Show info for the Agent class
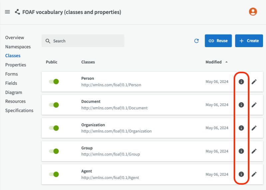Viewport: 266px width, 190px height. point(241,174)
